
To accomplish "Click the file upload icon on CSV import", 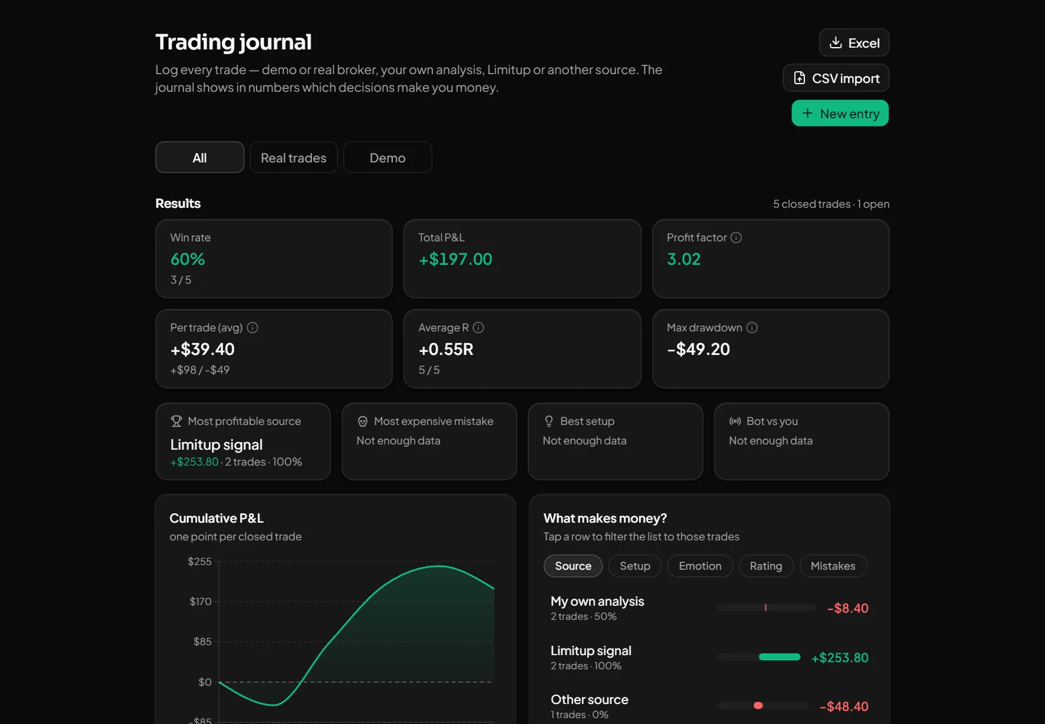I will [x=799, y=78].
